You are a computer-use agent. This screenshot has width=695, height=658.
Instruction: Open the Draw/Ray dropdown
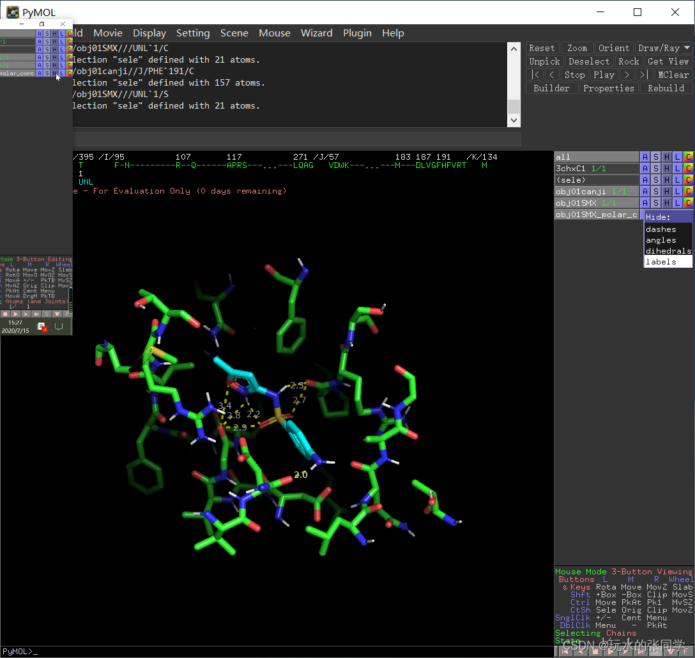click(x=664, y=48)
